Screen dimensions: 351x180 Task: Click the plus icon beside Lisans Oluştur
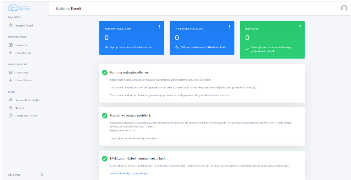[x=10, y=80]
